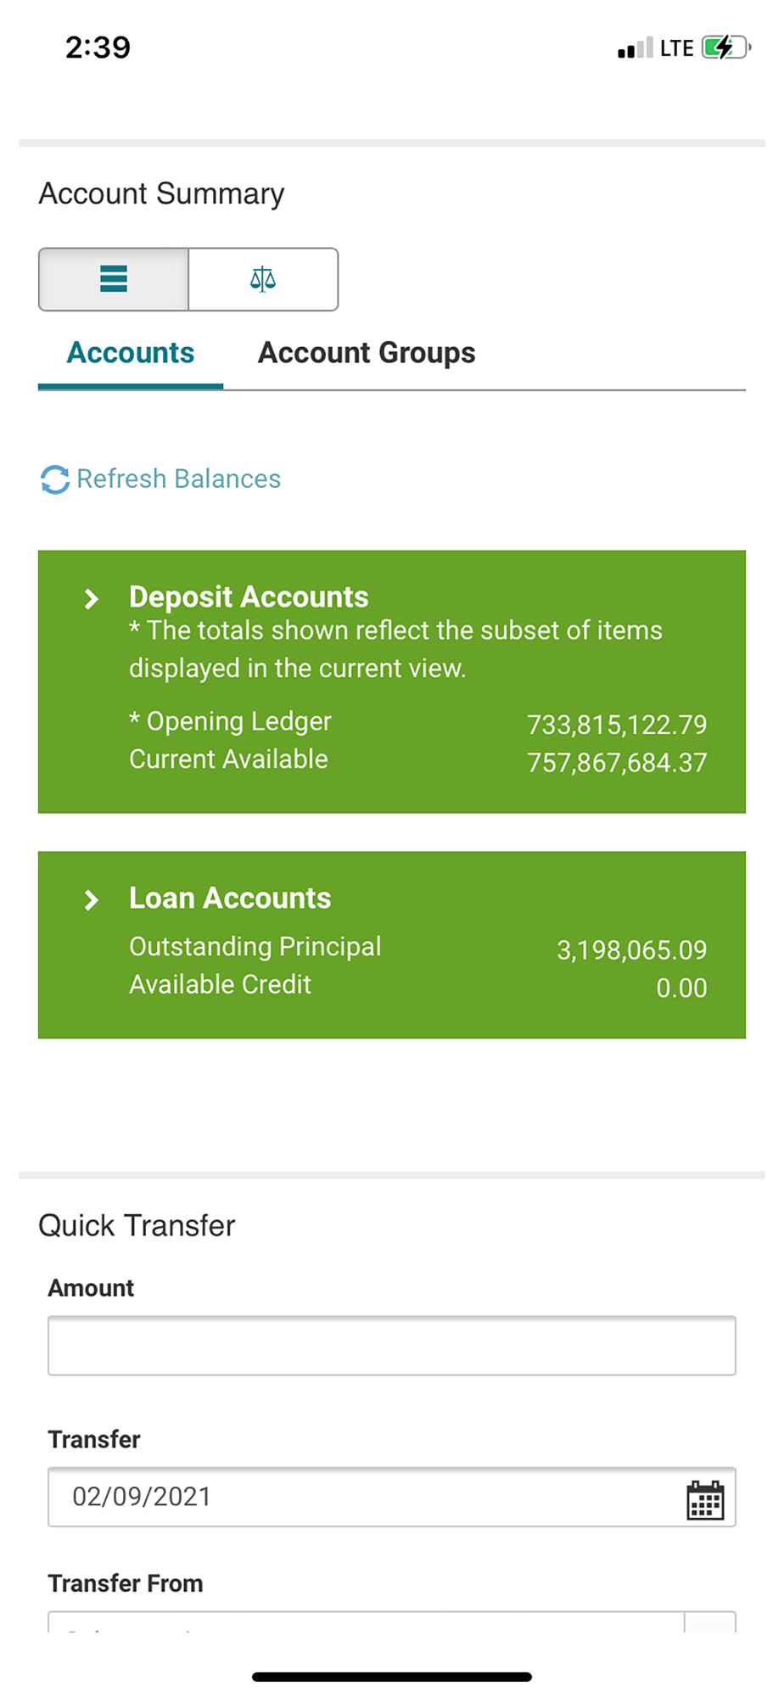
Task: Tap the Outstanding Principal amount
Action: click(632, 950)
